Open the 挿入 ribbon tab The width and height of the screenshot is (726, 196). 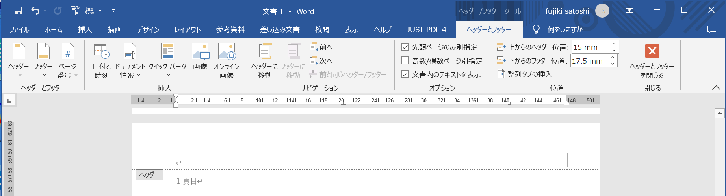point(85,29)
